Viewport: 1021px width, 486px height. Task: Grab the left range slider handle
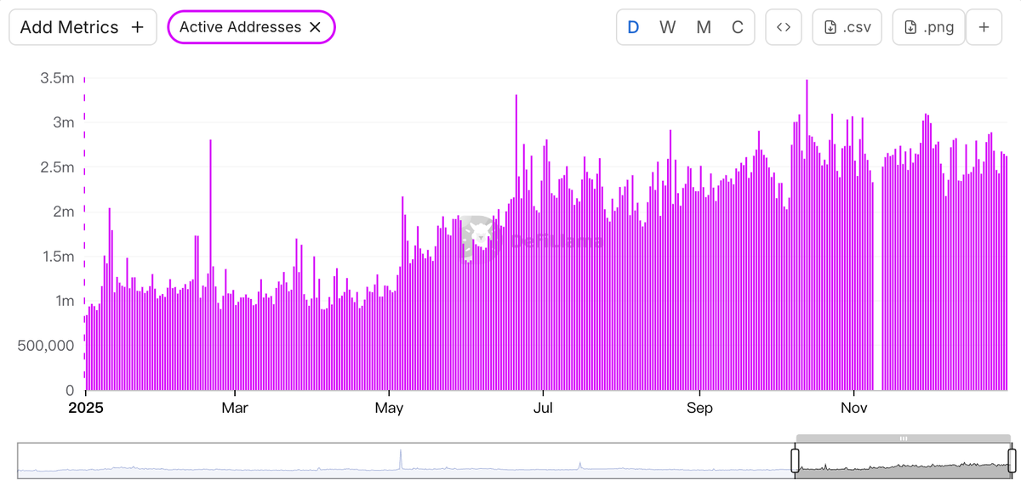[x=796, y=461]
